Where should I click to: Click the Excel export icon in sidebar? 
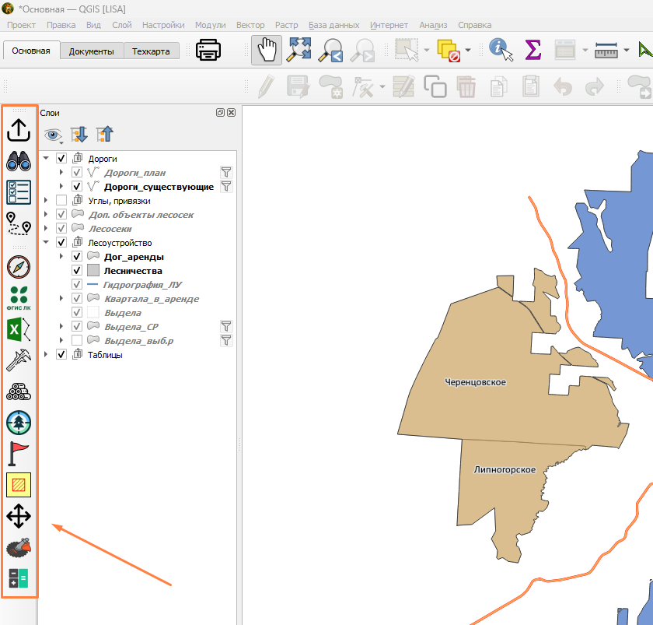click(19, 329)
